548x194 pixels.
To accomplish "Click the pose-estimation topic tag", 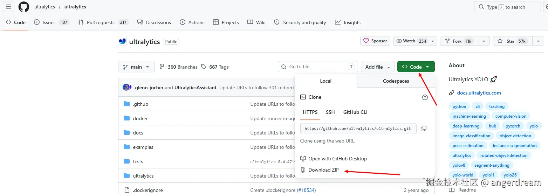I will pos(468,146).
